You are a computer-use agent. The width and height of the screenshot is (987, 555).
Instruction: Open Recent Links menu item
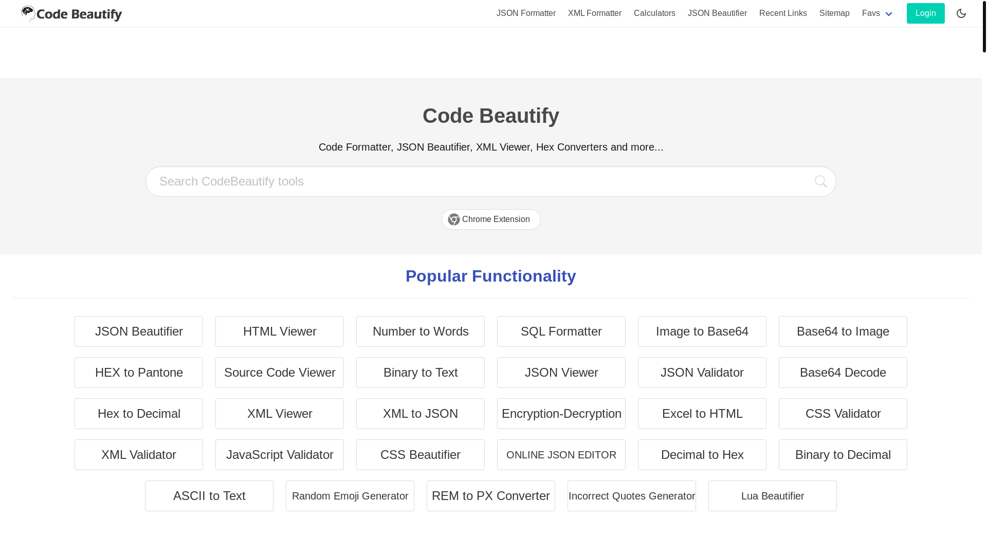tap(783, 13)
